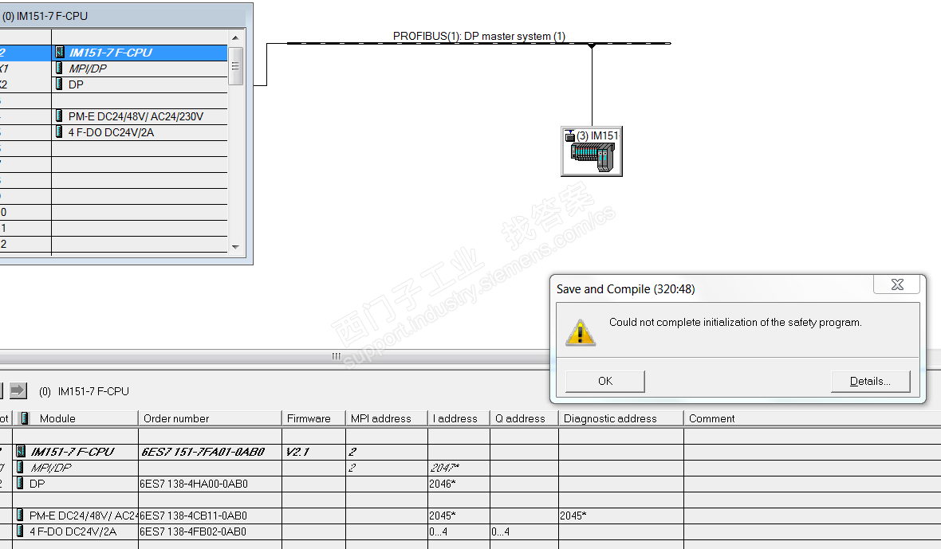
Task: Click order number 6ES7 151-7FA01-0AB0
Action: [x=203, y=452]
